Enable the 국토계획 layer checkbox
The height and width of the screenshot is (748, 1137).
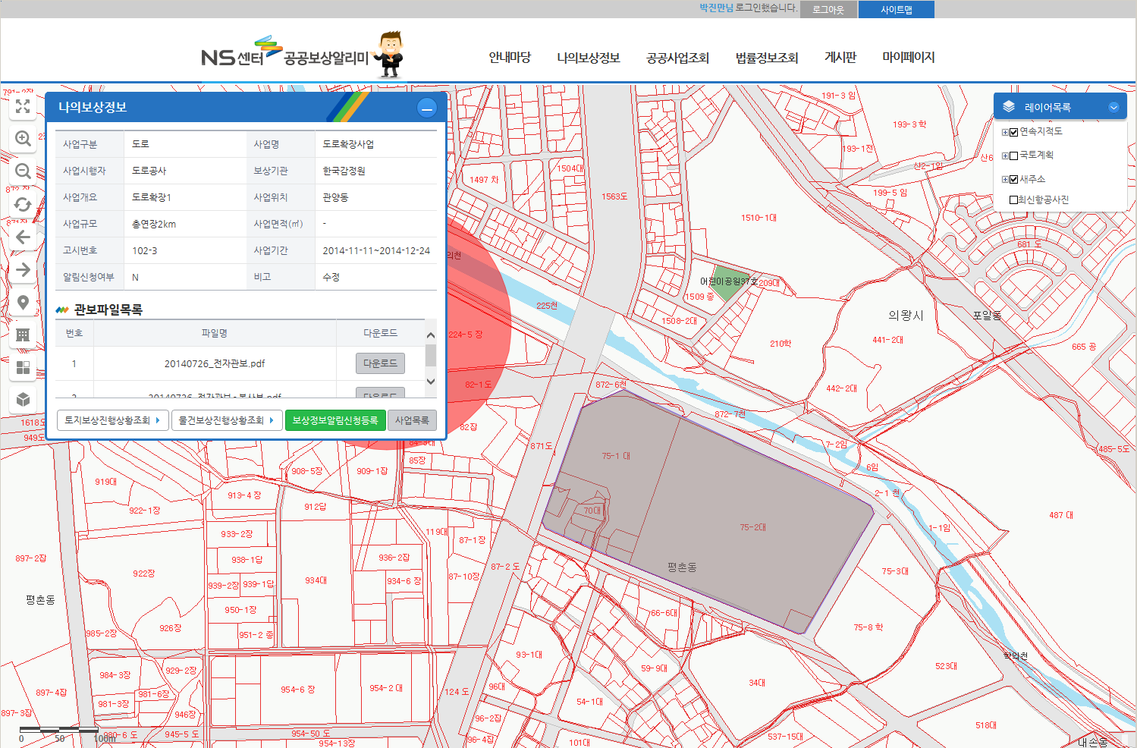coord(1013,156)
